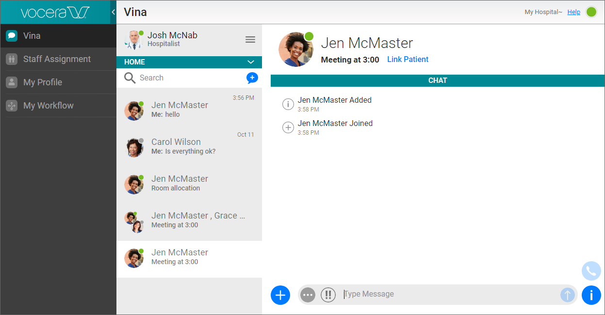Open attachments with the blue plus icon
The image size is (605, 315).
(280, 295)
